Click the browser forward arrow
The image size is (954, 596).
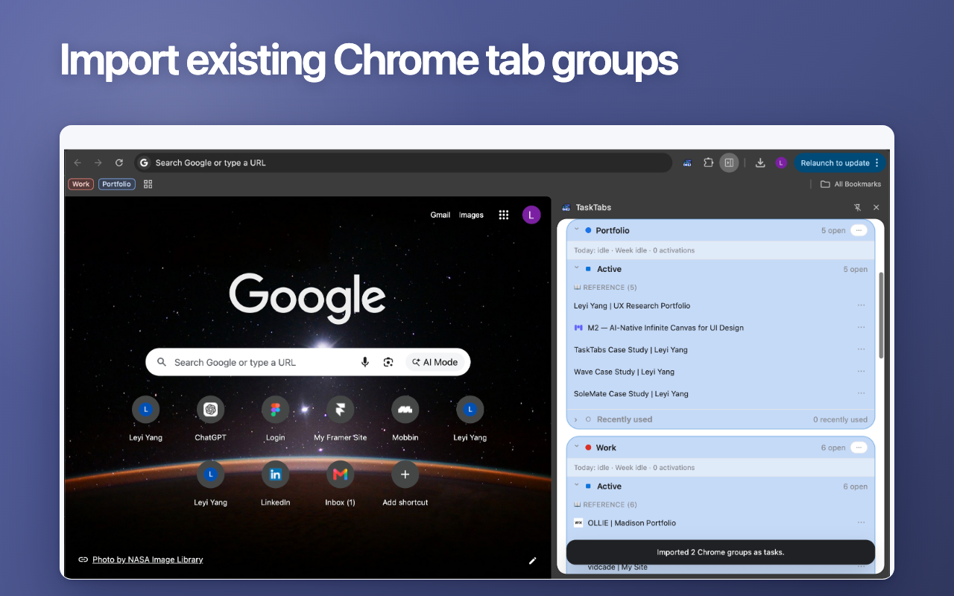(98, 162)
